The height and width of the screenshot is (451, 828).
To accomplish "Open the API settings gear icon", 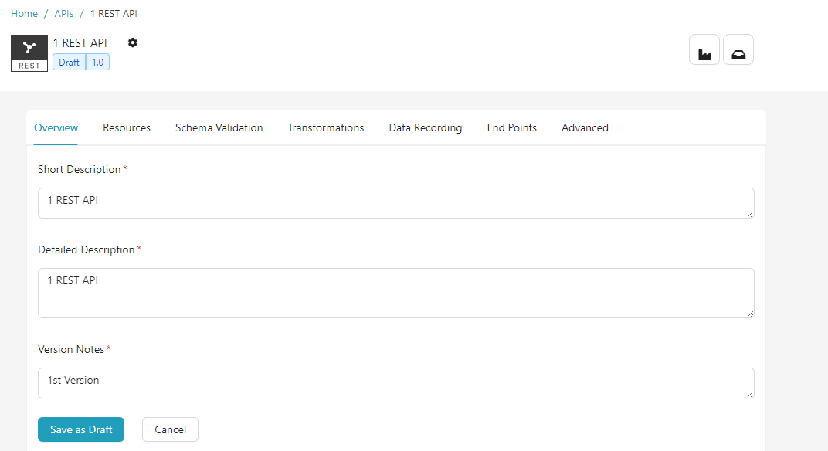I will click(132, 43).
